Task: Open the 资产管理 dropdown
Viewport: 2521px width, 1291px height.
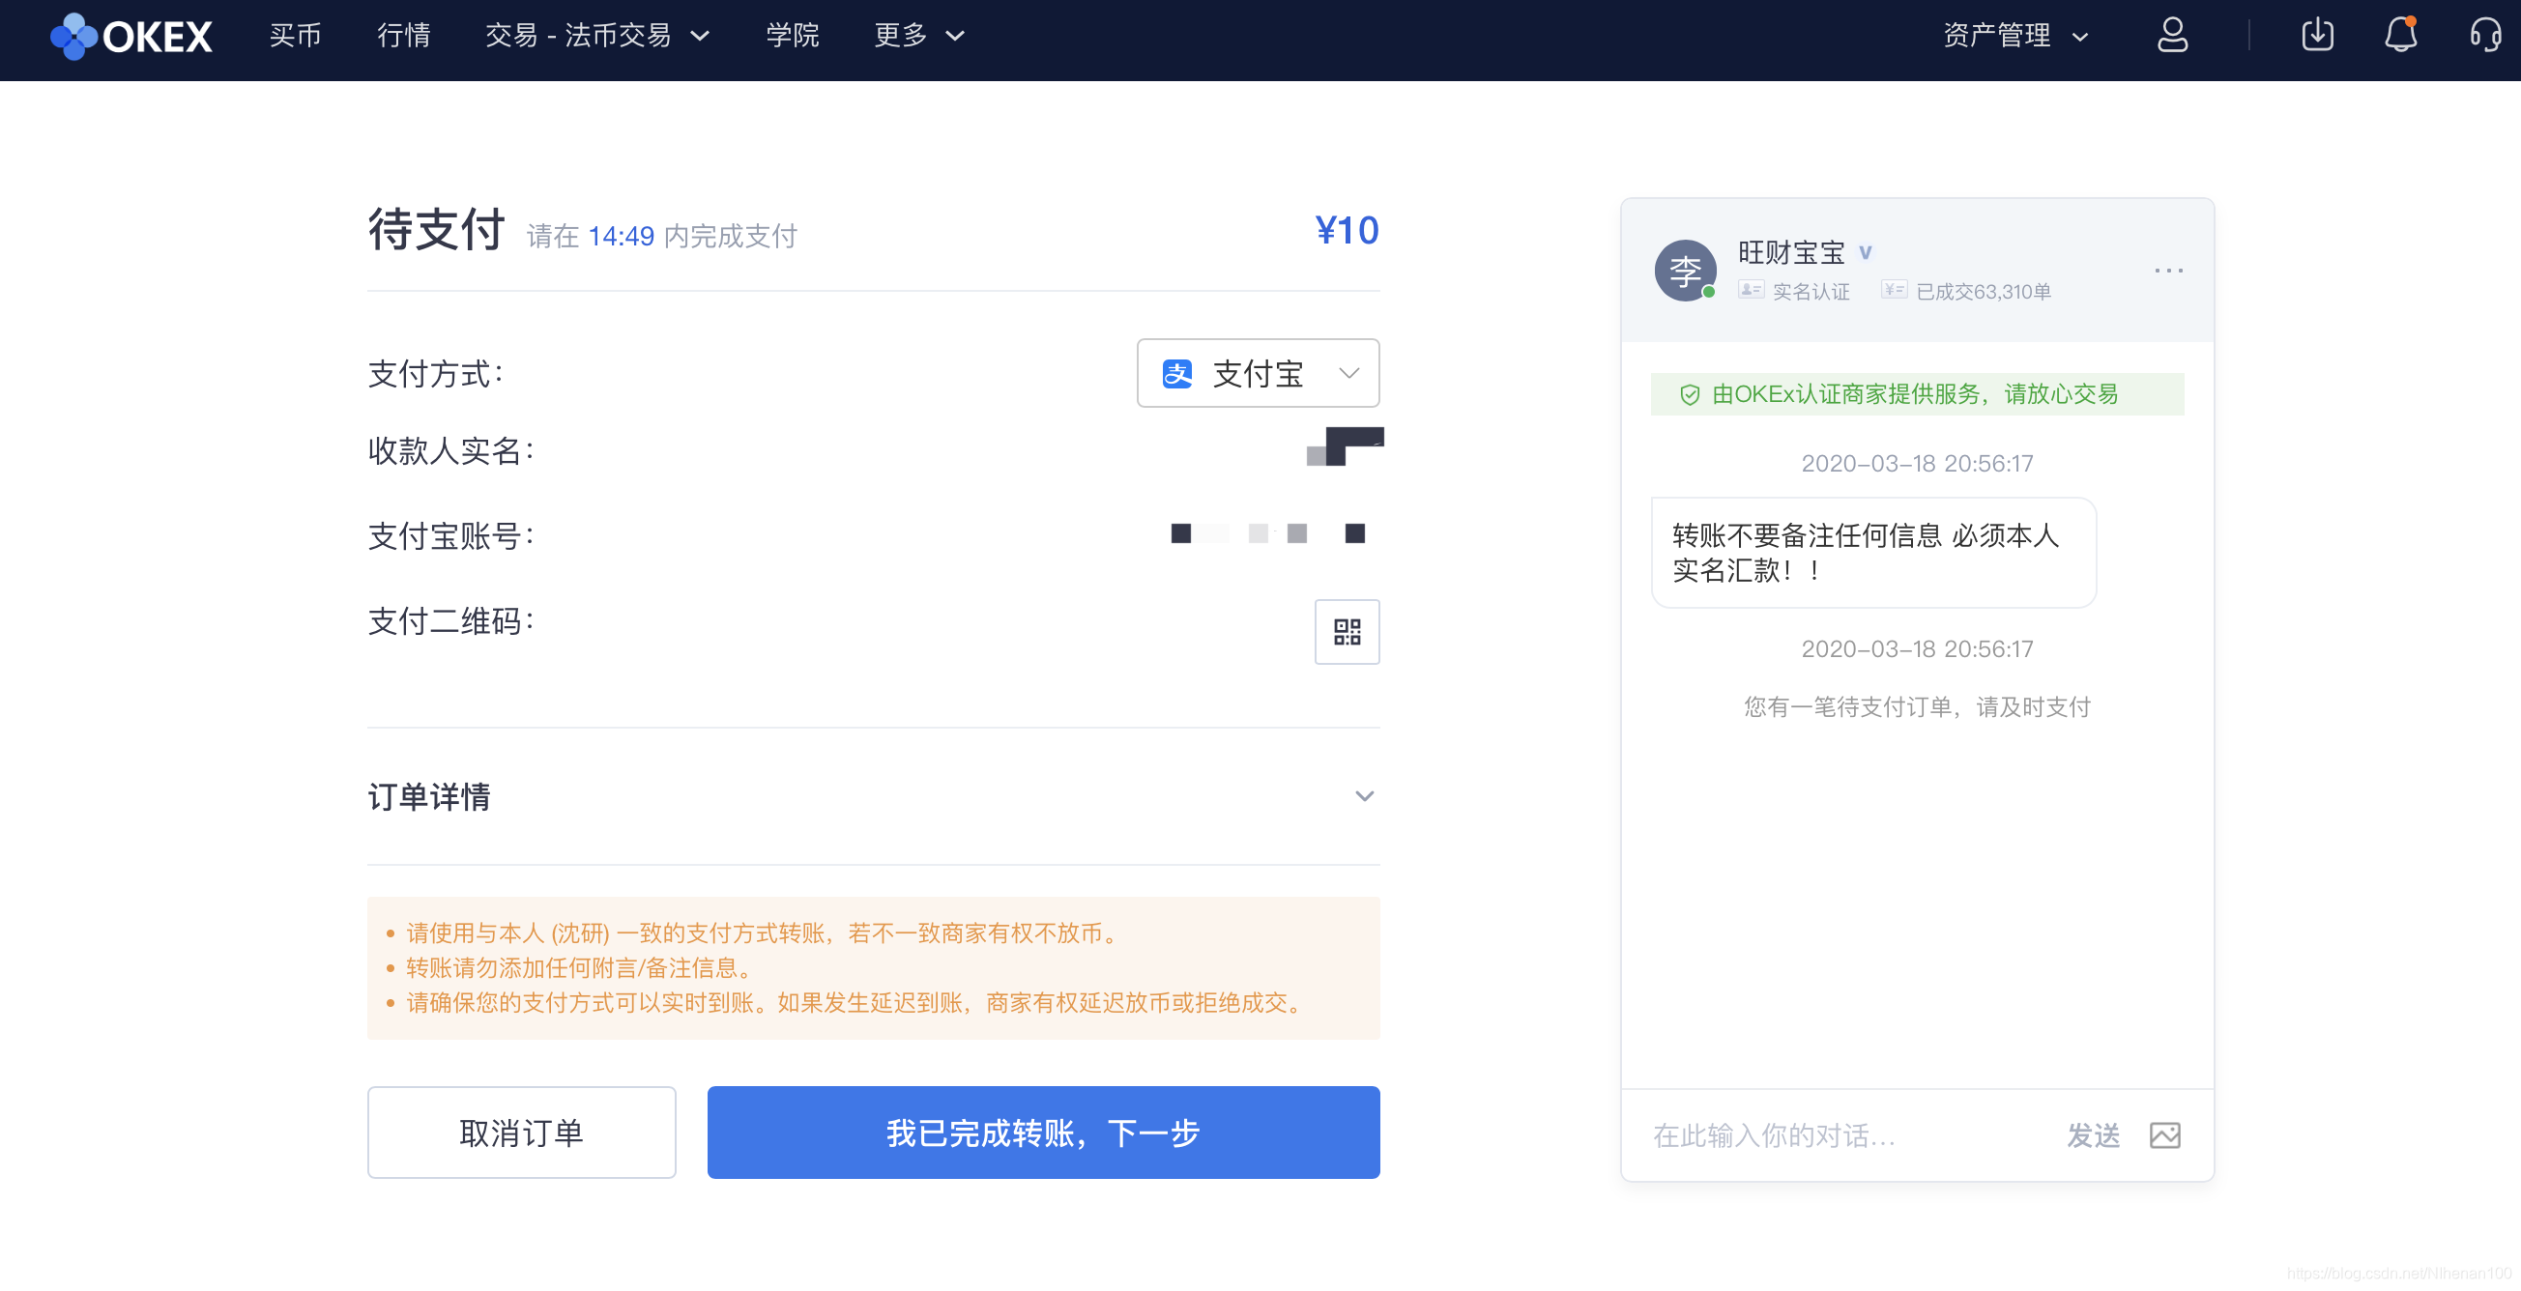Action: point(2015,36)
